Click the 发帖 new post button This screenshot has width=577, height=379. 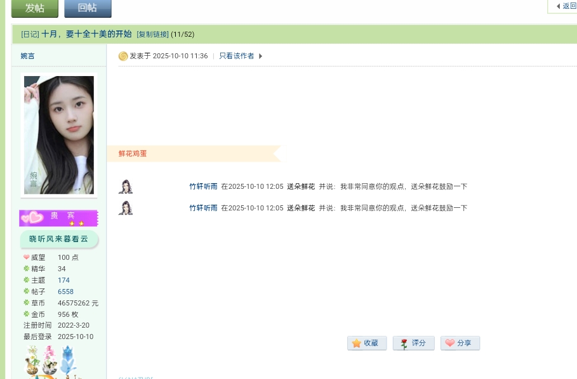pos(34,8)
